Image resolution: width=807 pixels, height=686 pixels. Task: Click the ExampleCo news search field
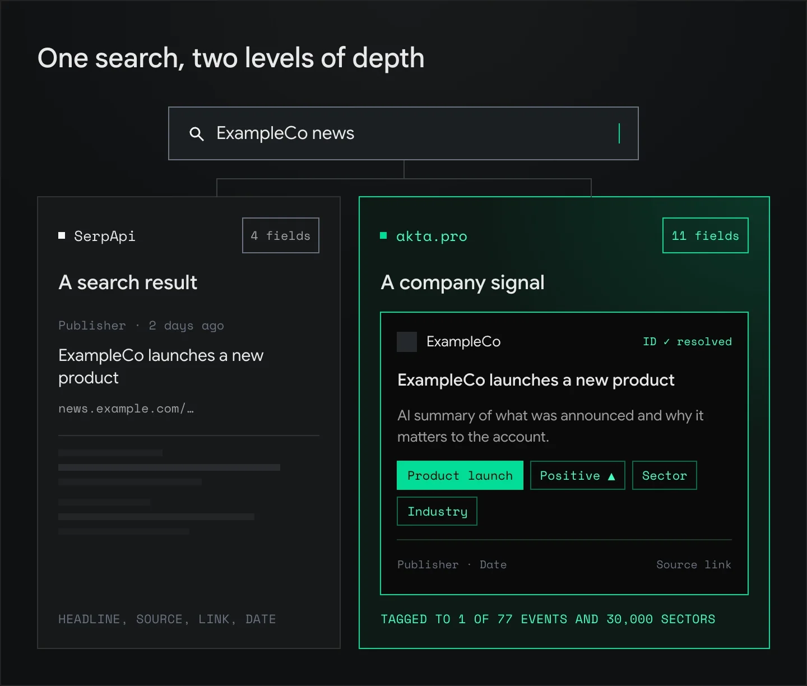pos(403,133)
